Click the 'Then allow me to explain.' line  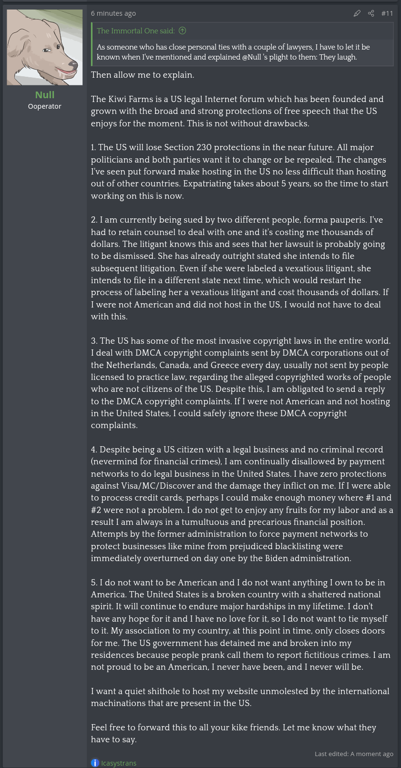[x=143, y=75]
